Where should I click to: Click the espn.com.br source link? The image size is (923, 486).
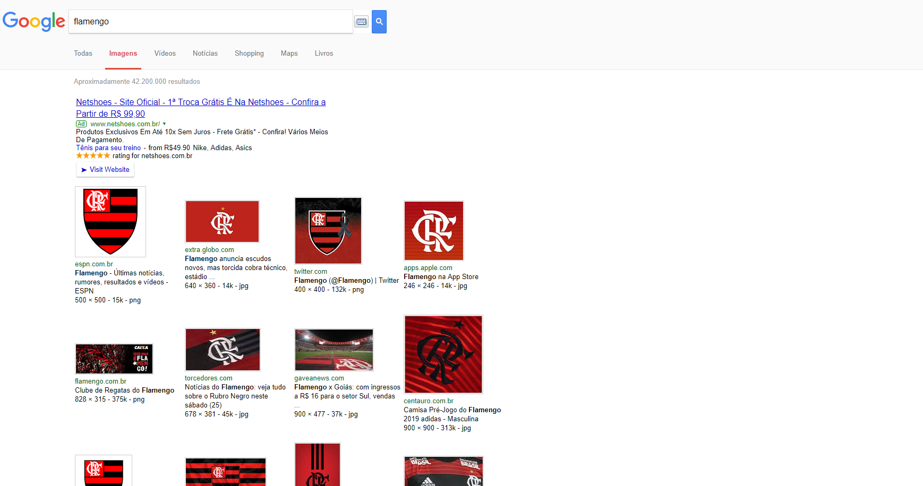pos(94,264)
